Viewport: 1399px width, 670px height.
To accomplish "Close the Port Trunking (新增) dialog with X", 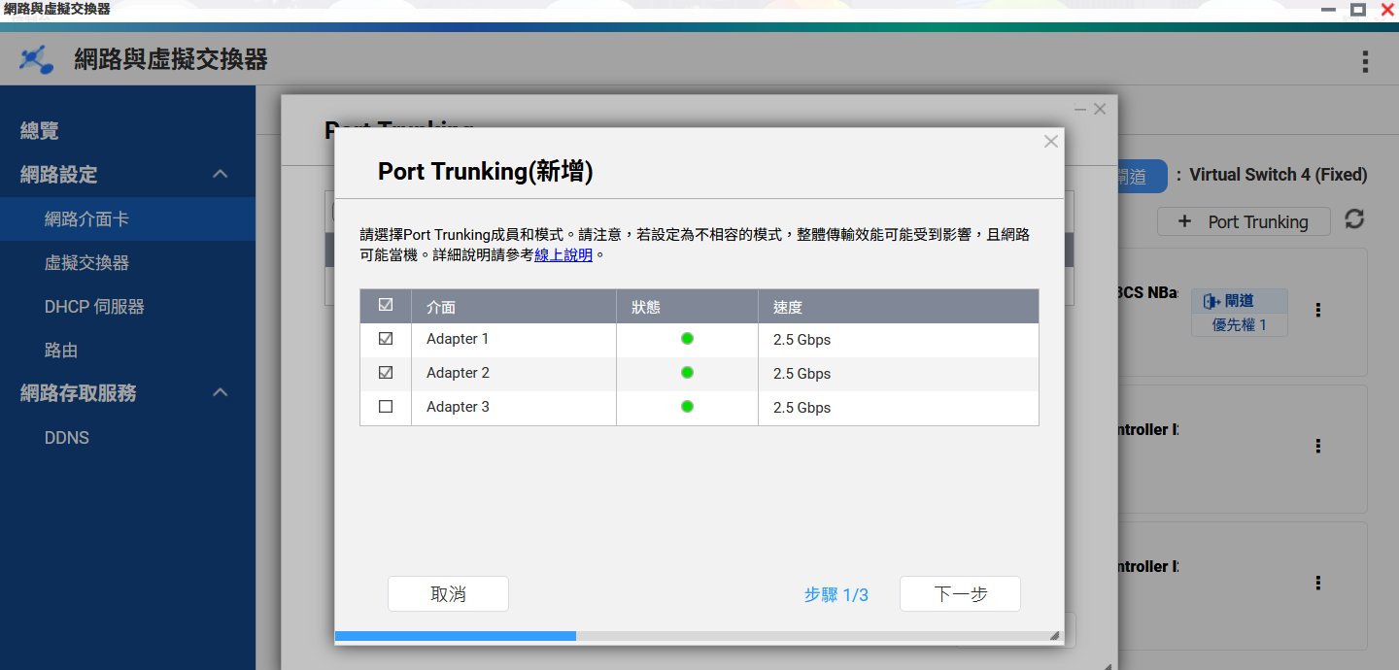I will click(x=1050, y=142).
